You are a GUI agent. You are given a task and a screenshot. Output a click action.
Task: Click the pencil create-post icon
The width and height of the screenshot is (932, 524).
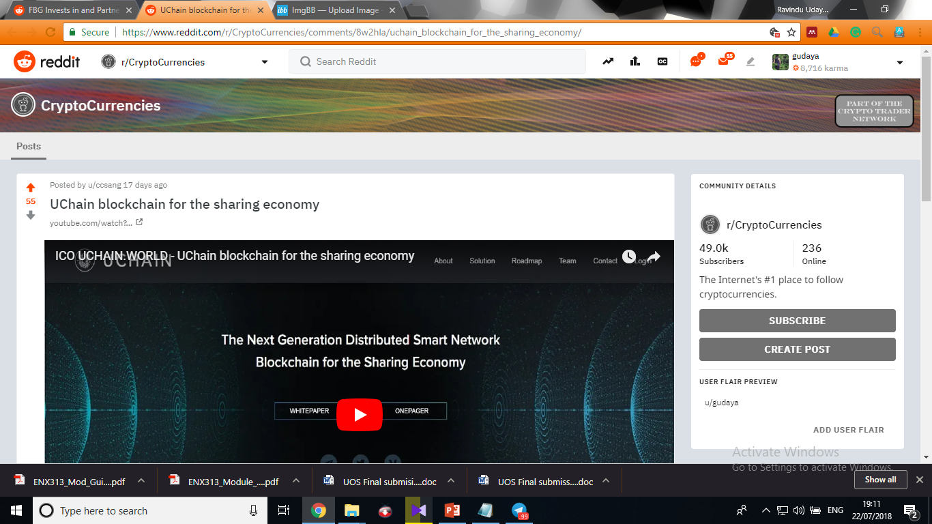(x=751, y=61)
